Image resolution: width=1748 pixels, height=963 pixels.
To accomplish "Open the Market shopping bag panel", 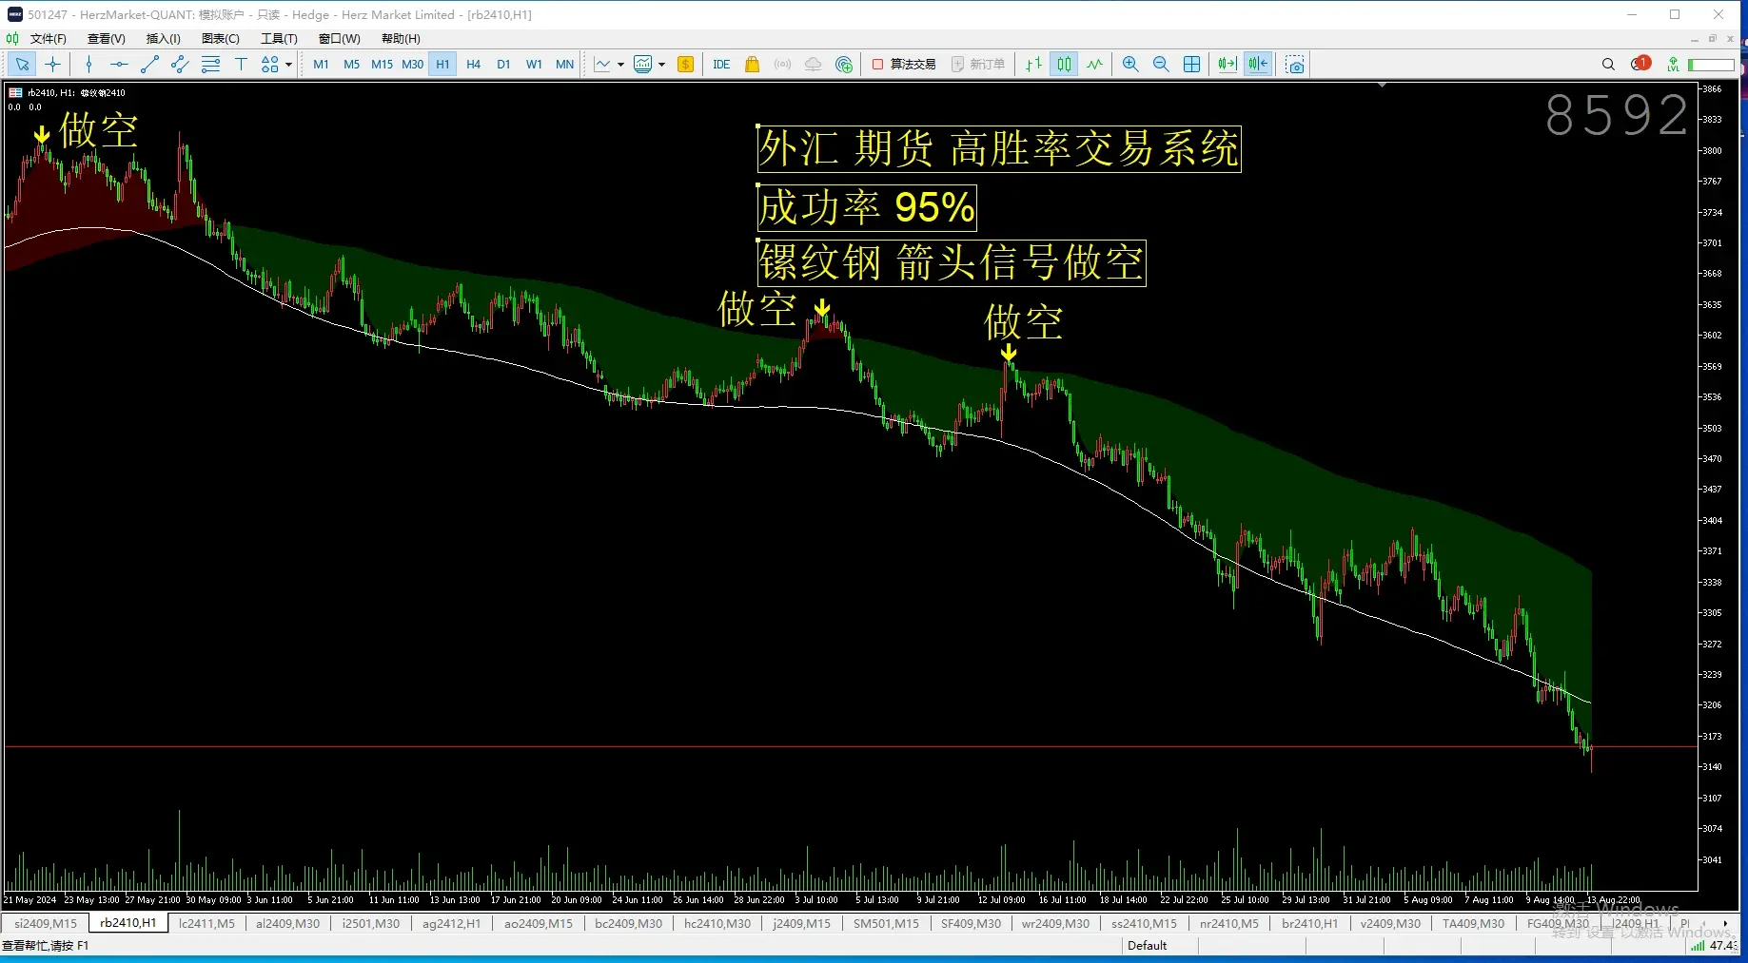I will pos(752,64).
